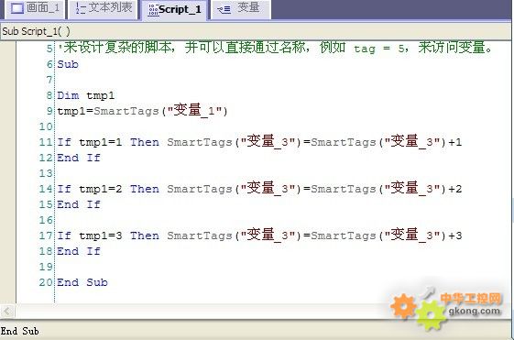Click the If tmp1=3 Then statement
514x340 pixels.
(x=259, y=236)
